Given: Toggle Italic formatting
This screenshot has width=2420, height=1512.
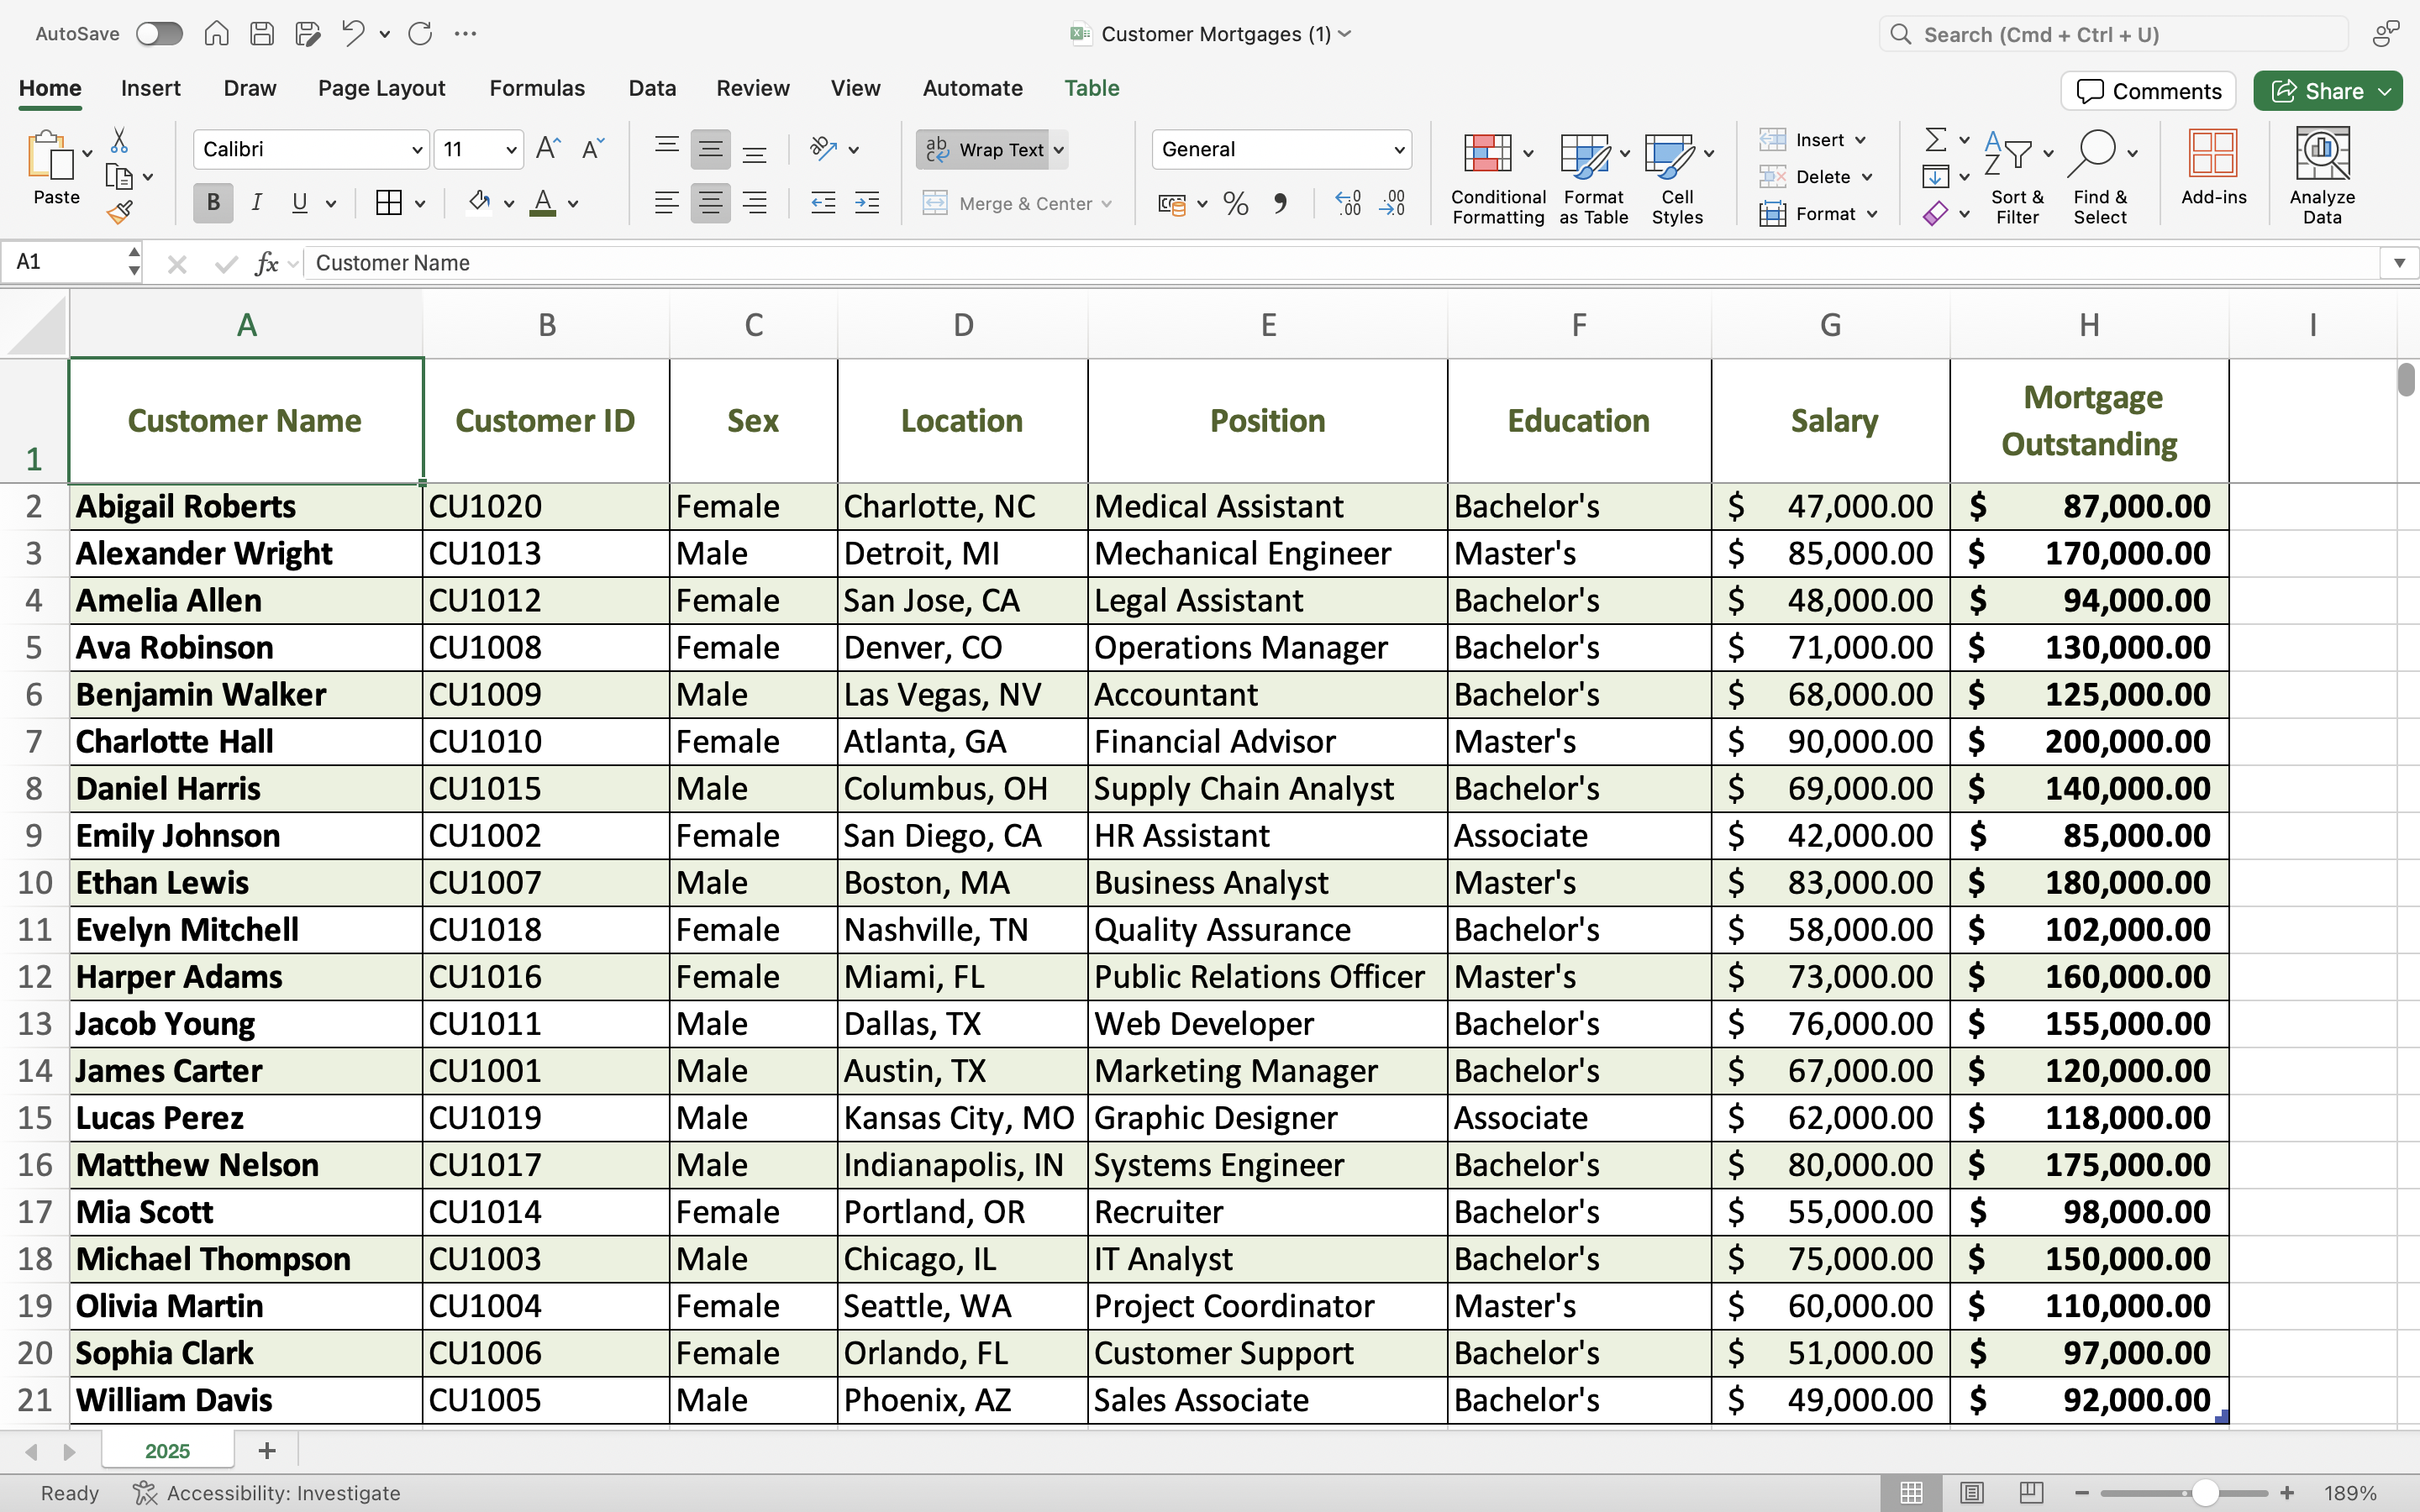Looking at the screenshot, I should [x=257, y=204].
